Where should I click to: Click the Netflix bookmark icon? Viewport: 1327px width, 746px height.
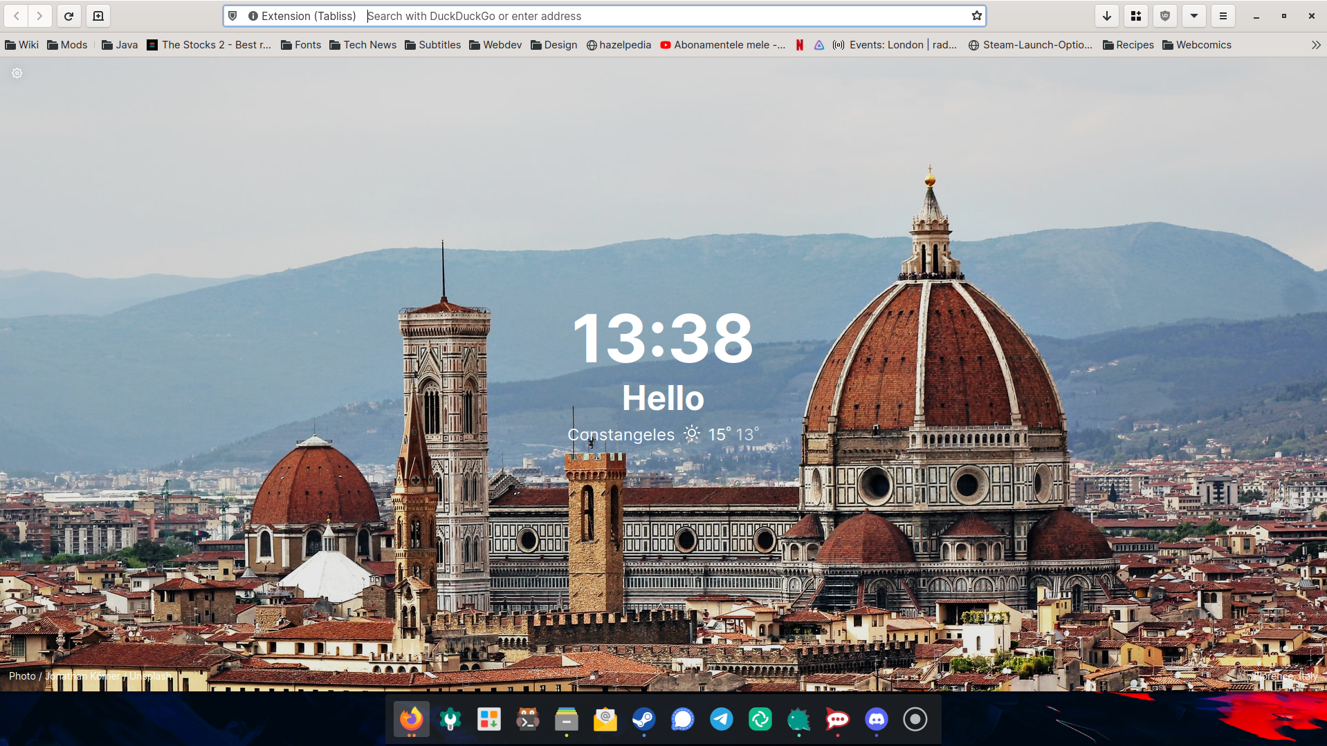799,45
